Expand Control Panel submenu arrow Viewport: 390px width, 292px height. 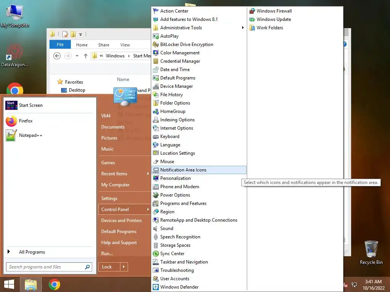148,209
